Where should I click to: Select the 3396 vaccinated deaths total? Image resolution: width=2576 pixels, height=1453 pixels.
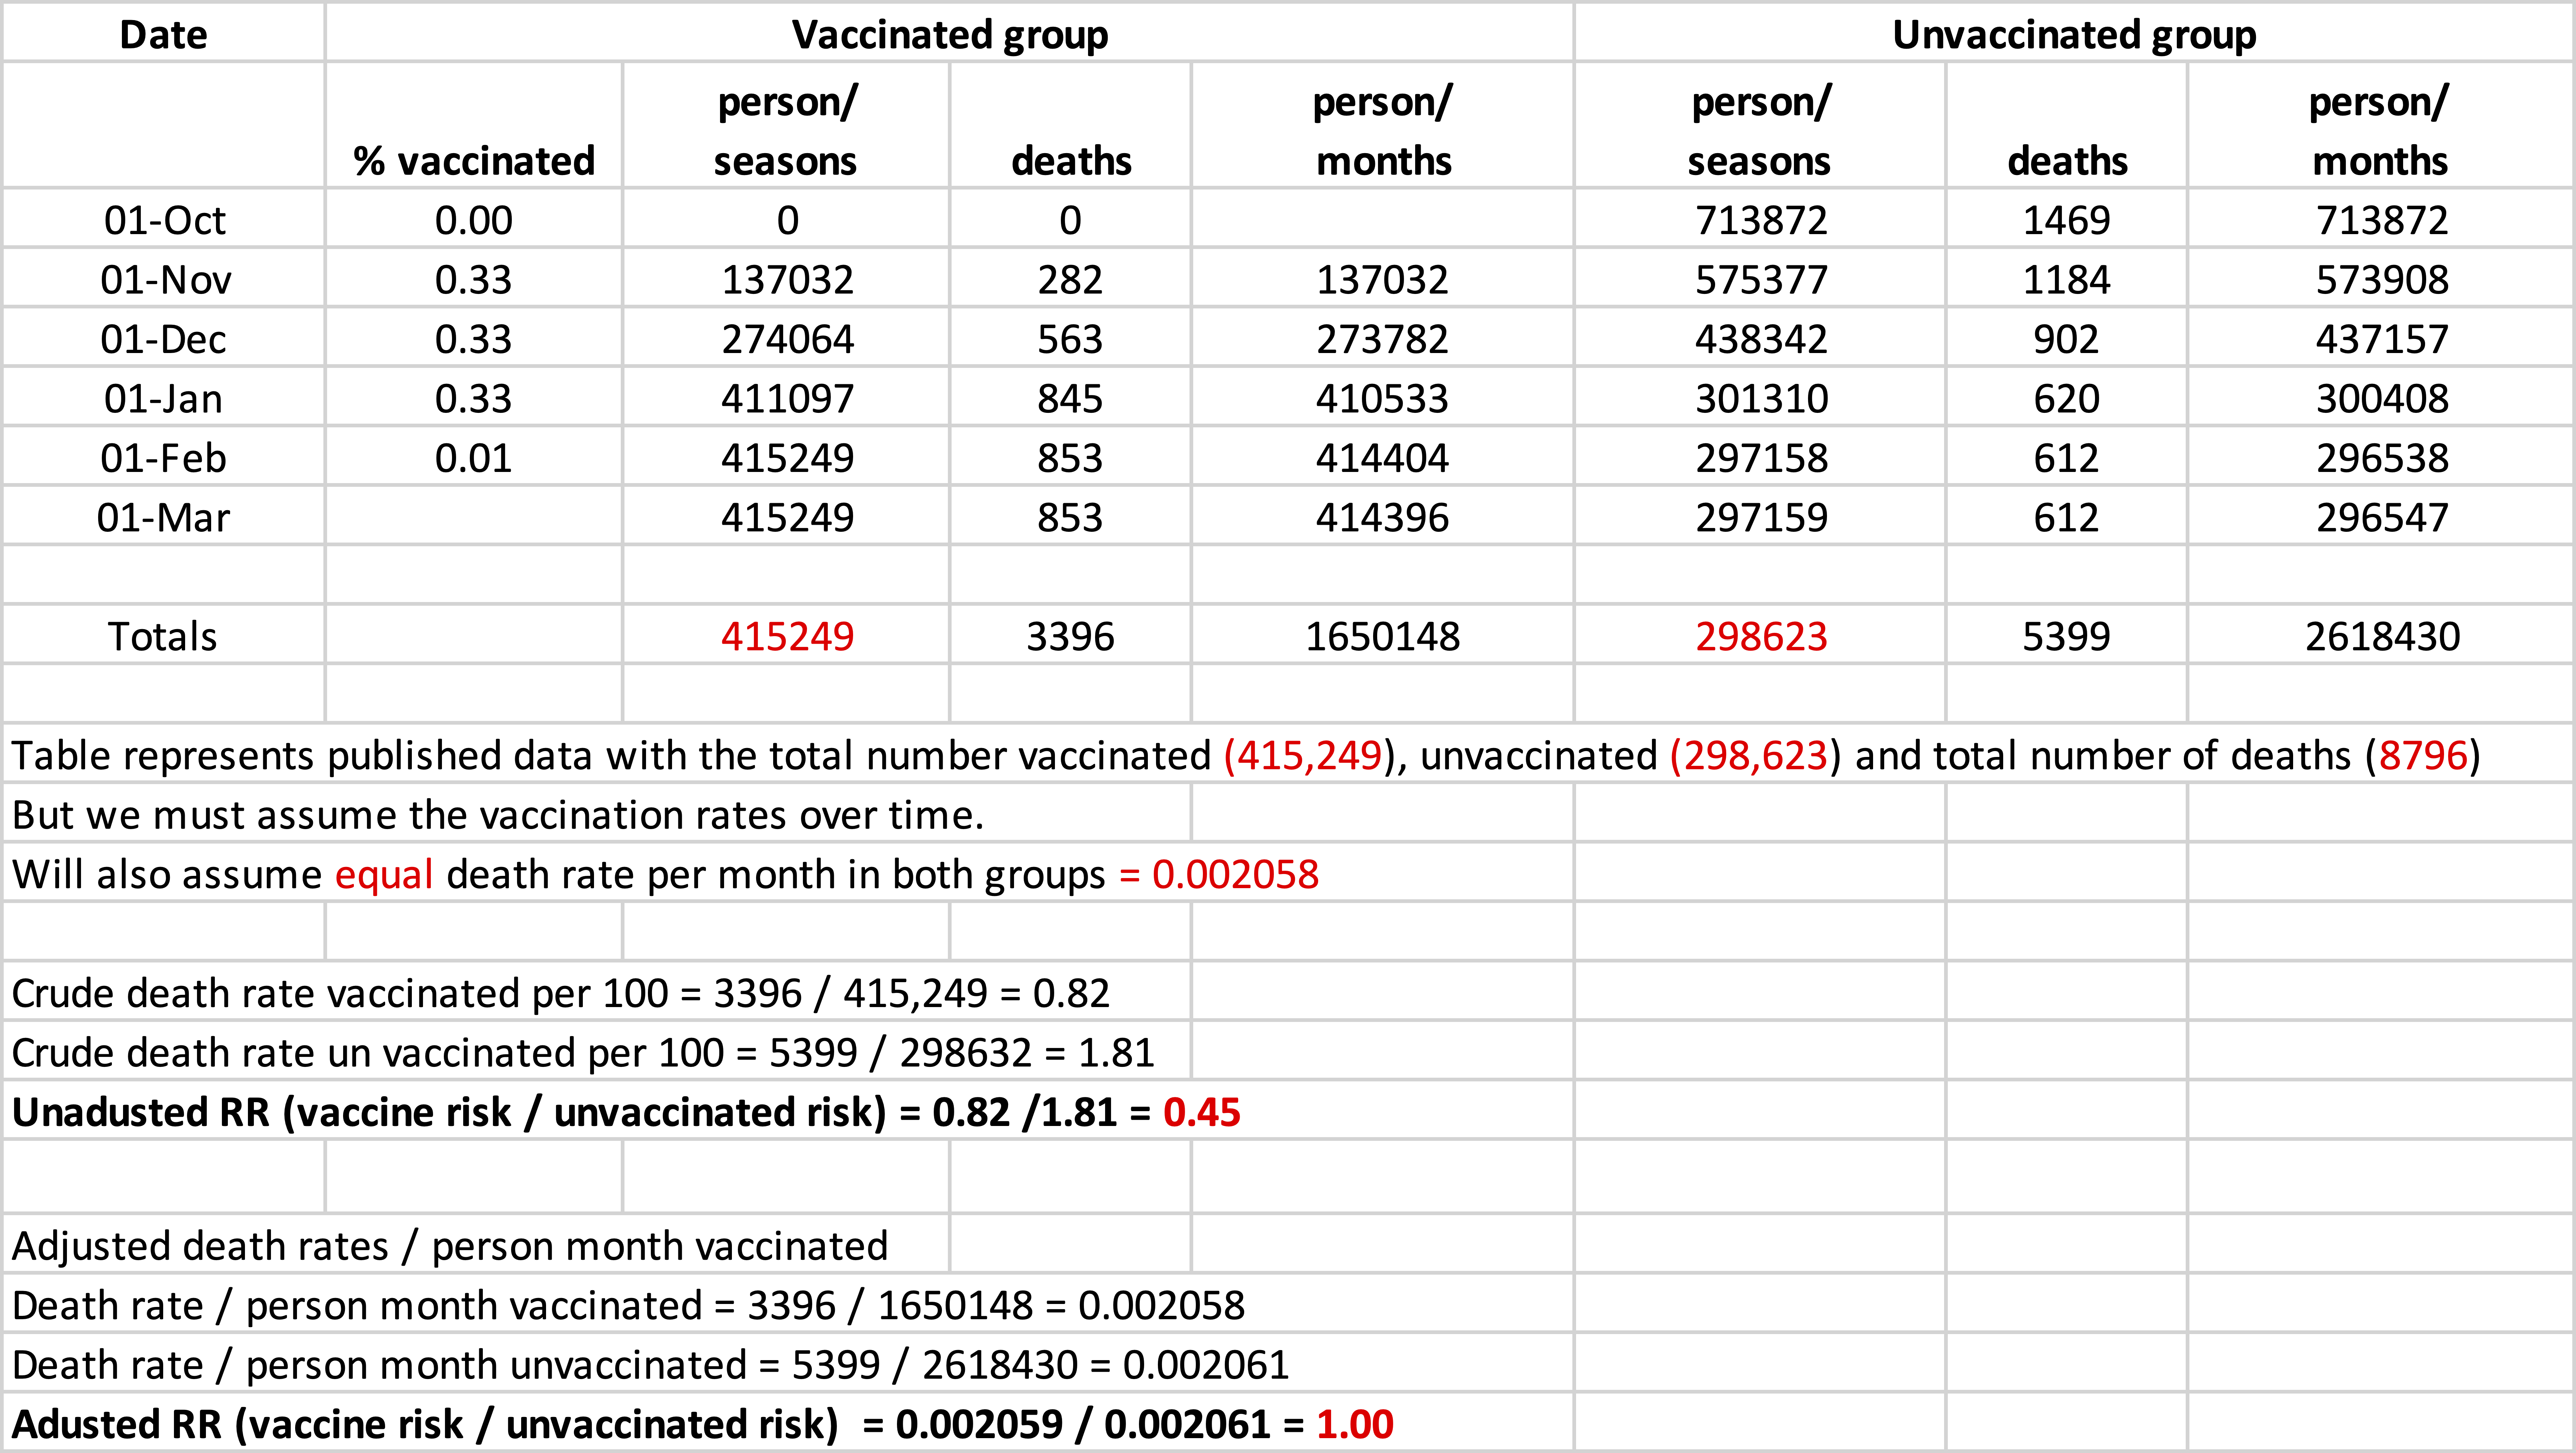click(1070, 635)
